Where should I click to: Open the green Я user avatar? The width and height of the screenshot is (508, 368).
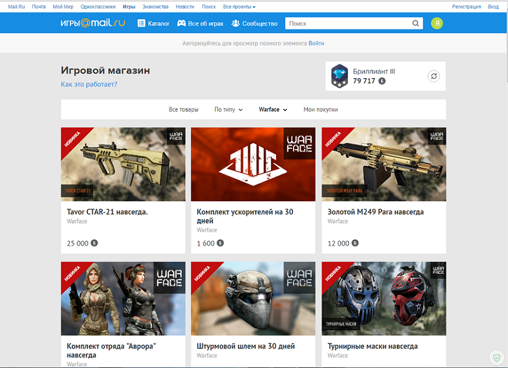(x=437, y=23)
